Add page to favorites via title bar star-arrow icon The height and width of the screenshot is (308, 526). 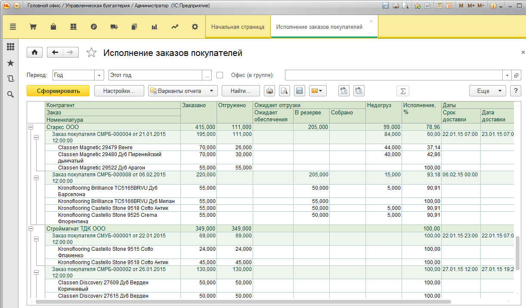point(418,6)
